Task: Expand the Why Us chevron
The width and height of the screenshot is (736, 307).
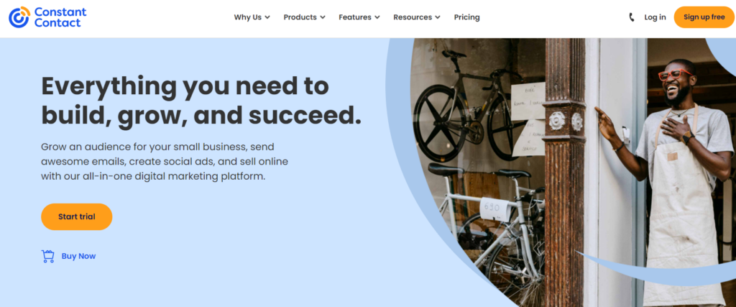Action: [267, 17]
